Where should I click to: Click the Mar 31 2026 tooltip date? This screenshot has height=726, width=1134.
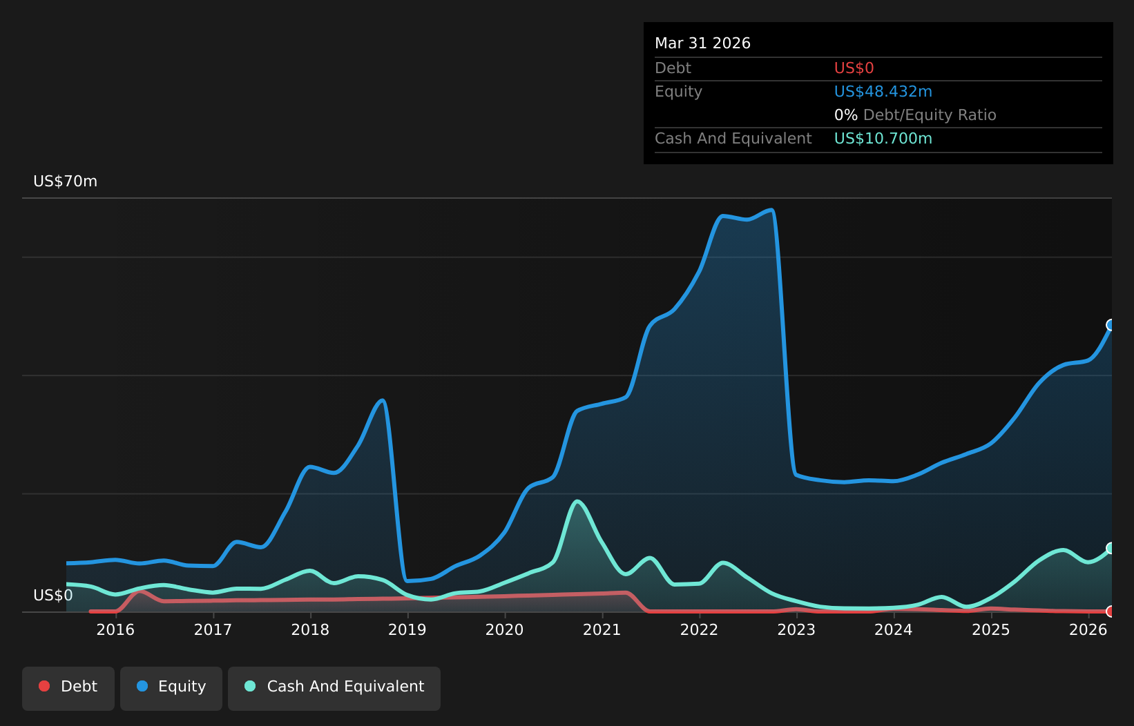(x=702, y=43)
